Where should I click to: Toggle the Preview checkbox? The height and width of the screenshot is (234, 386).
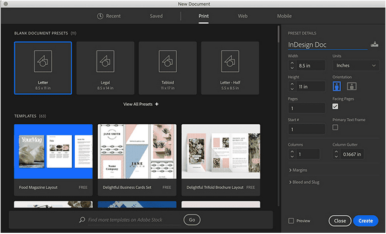click(291, 221)
